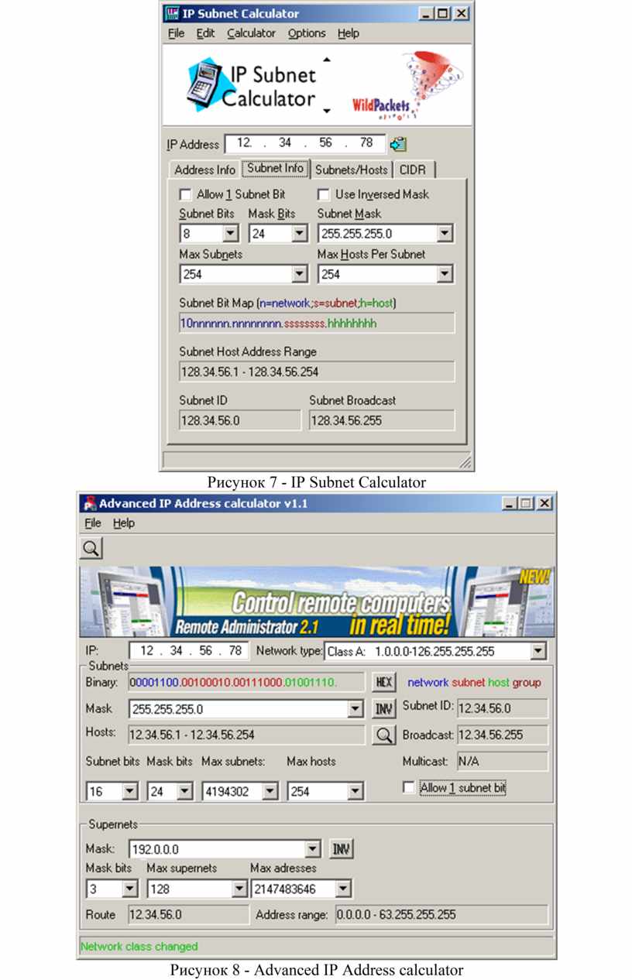Close the Advanced IP Address calculator window

pos(545,503)
